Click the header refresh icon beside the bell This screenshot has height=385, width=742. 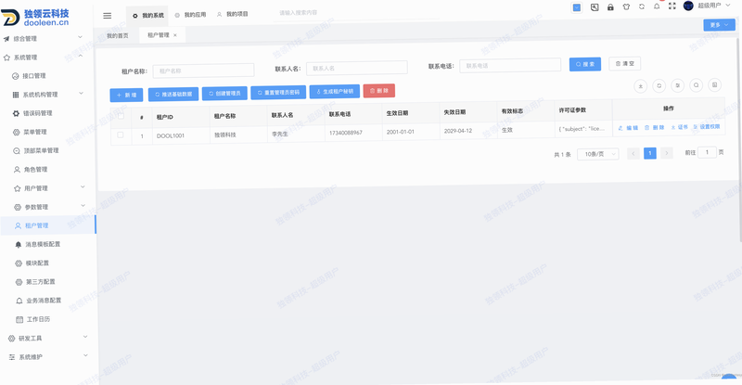click(x=642, y=6)
